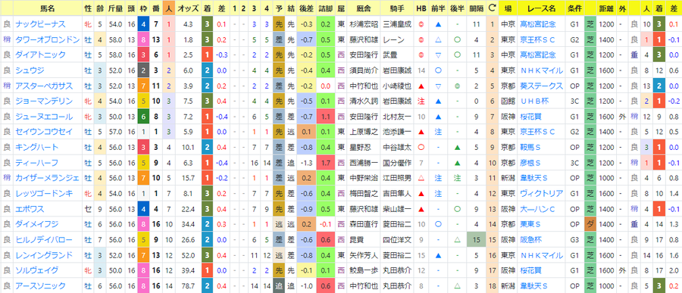Click the green ◎ 後半 mark for アスターペガサス
This screenshot has width=682, height=293.
point(457,86)
